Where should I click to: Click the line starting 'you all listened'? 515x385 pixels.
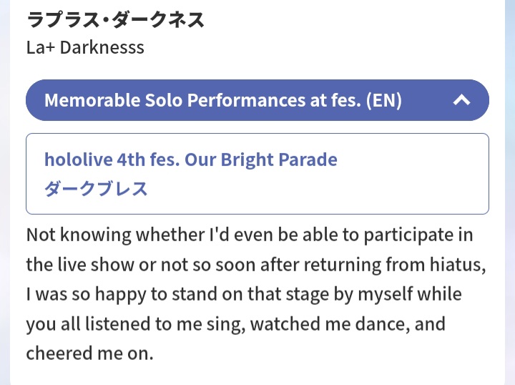236,324
